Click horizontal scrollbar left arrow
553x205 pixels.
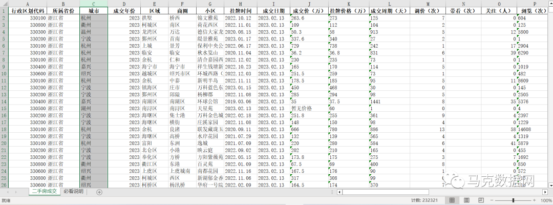[x=339, y=192]
